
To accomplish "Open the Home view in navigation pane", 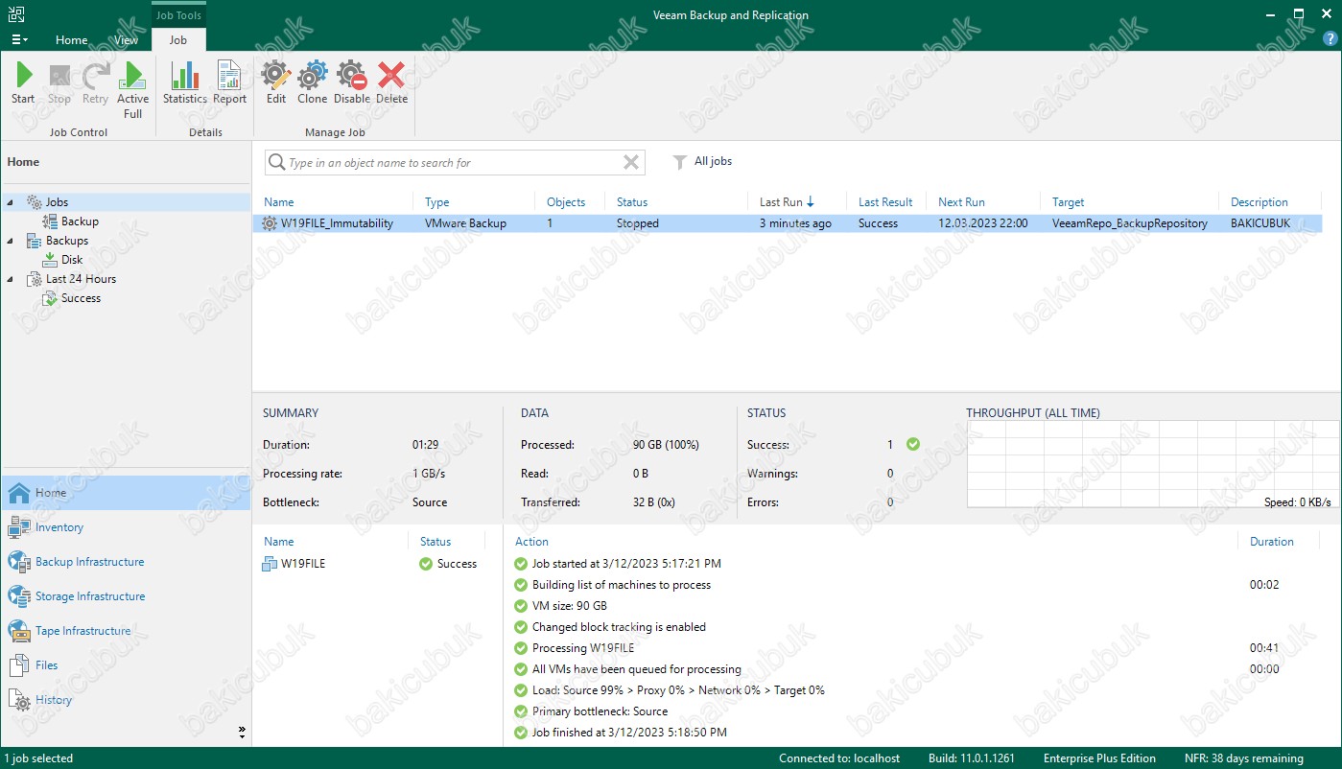I will (x=125, y=493).
